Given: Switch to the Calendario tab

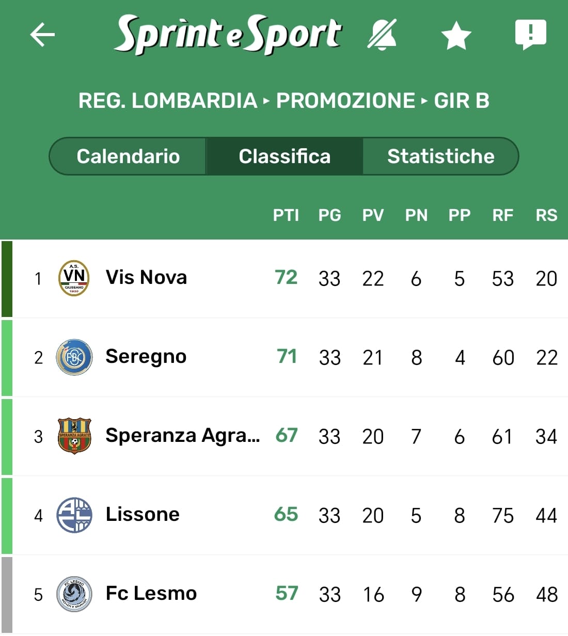Looking at the screenshot, I should (128, 156).
